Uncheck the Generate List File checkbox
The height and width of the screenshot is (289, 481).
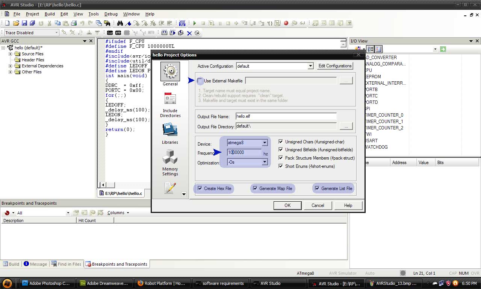pos(317,189)
